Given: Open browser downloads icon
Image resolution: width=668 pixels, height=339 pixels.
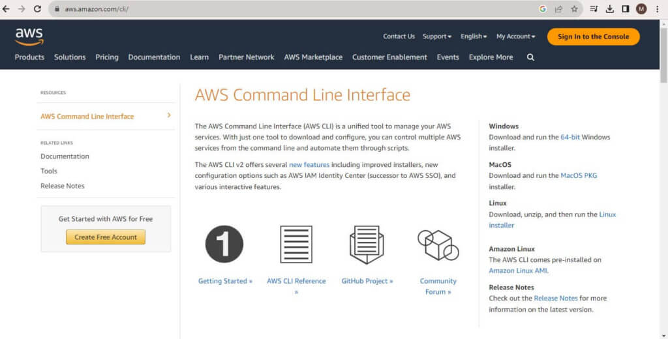Looking at the screenshot, I should tap(610, 9).
